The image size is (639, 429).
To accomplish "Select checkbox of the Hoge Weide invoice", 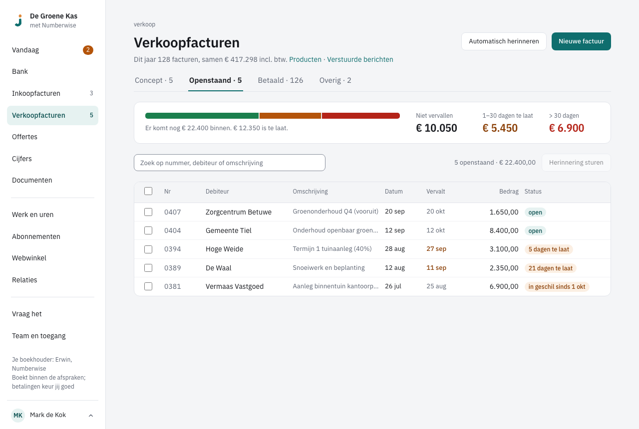I will pyautogui.click(x=148, y=249).
